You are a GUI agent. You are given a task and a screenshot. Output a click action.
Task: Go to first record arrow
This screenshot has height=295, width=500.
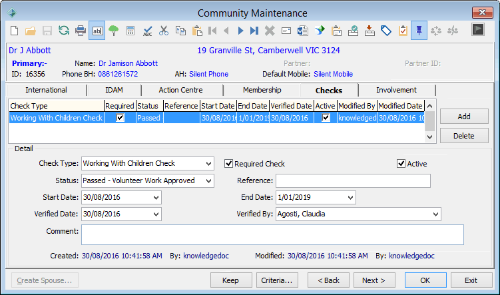pos(212,31)
